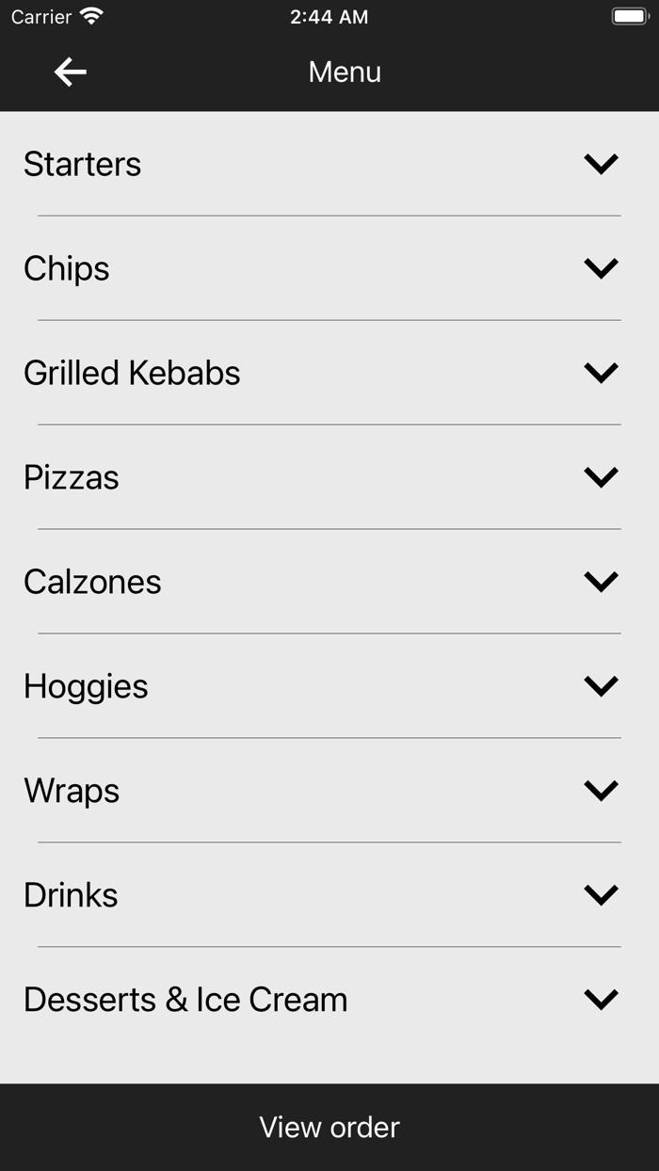Tap the back arrow to leave the menu

tap(69, 71)
